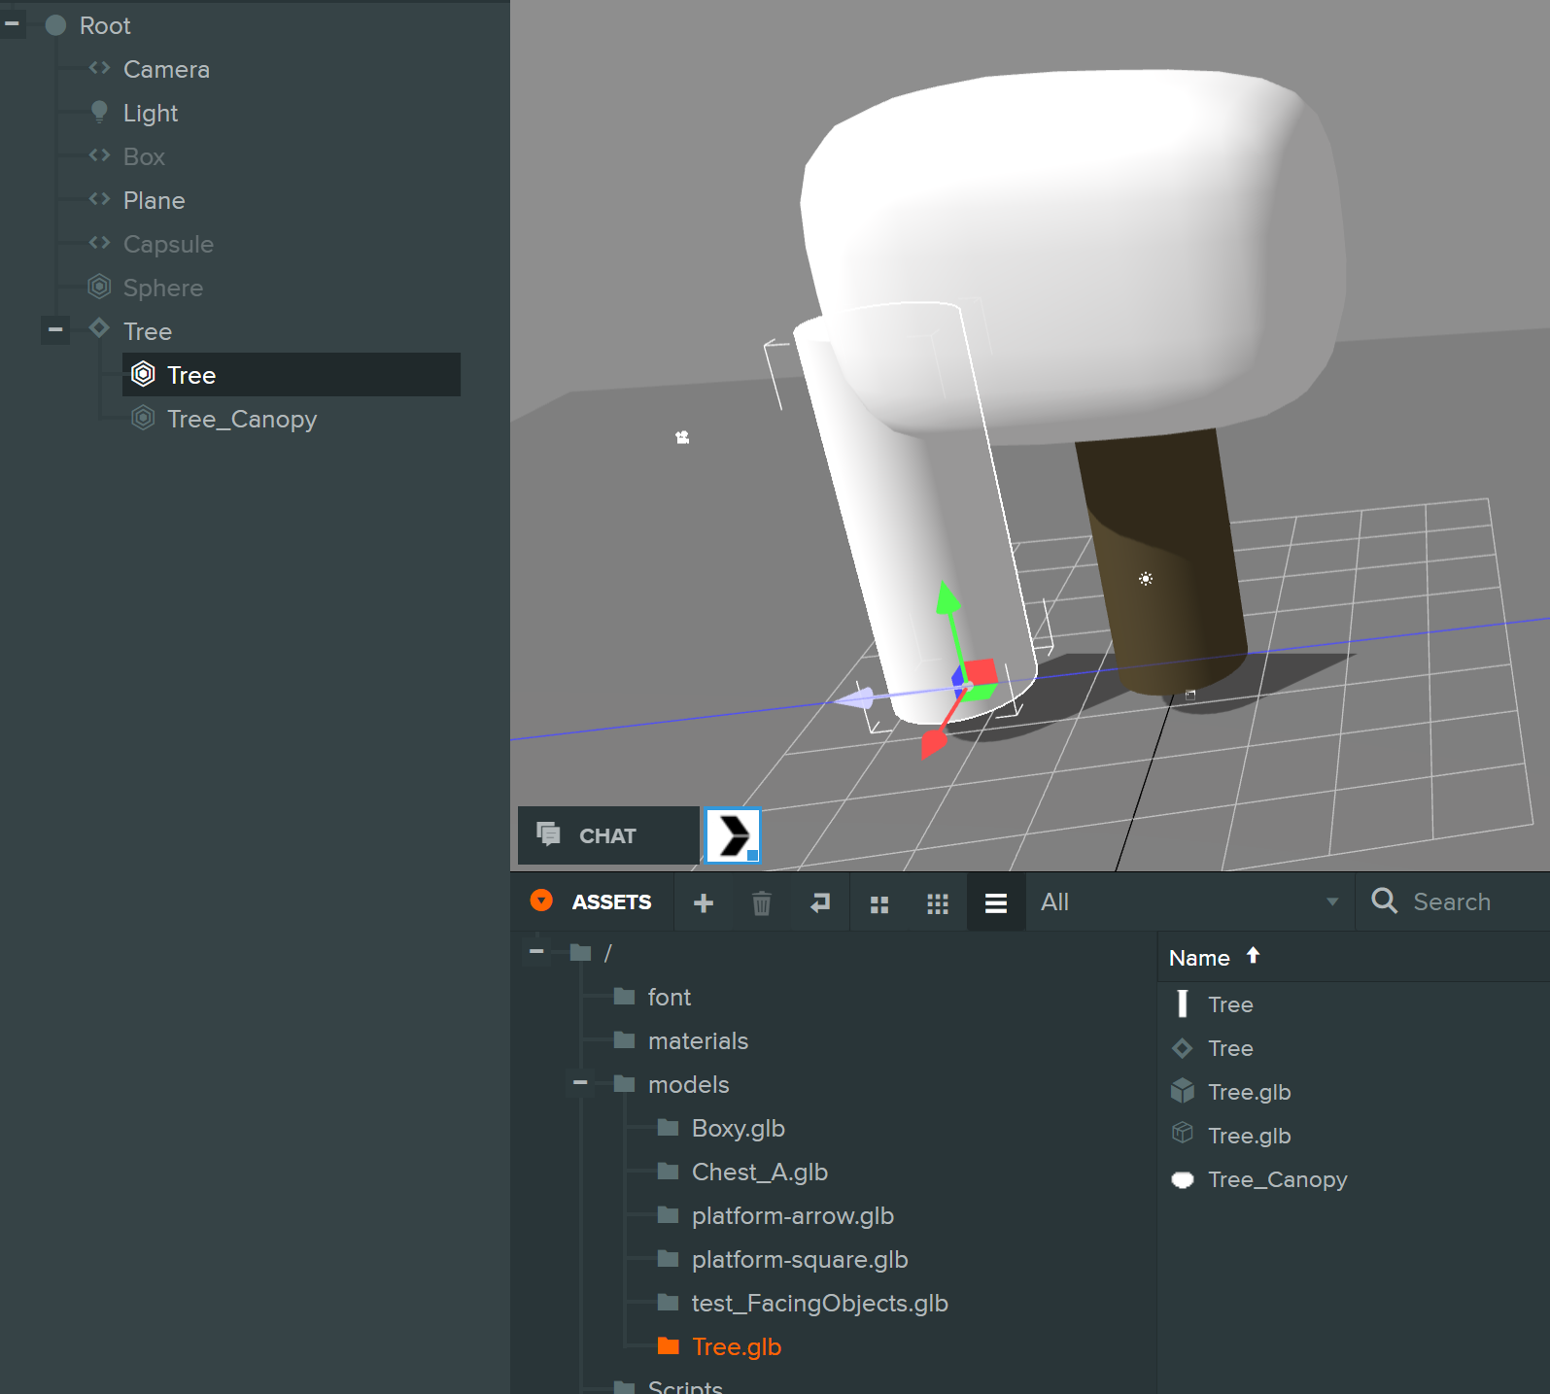
Task: Select the Light entity in hierarchy
Action: tap(151, 113)
